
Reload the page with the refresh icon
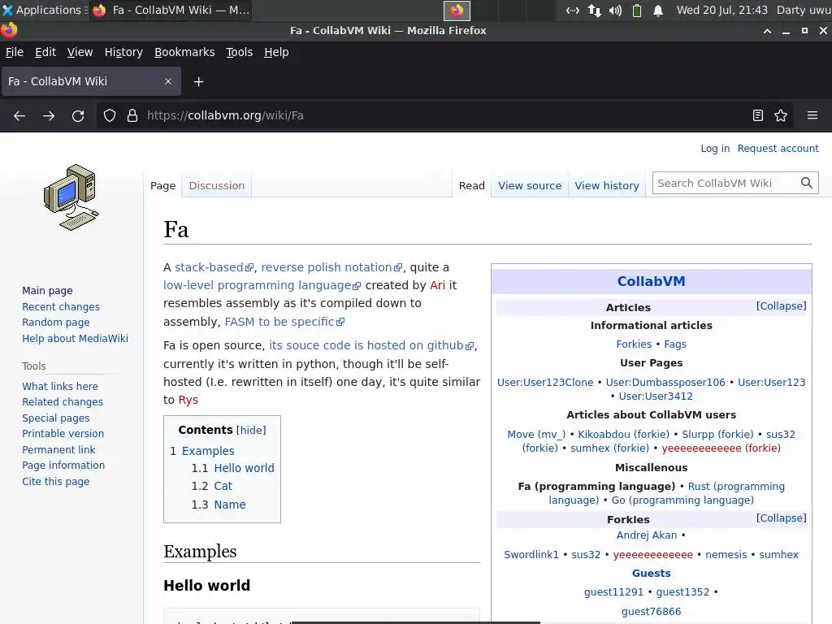(78, 115)
